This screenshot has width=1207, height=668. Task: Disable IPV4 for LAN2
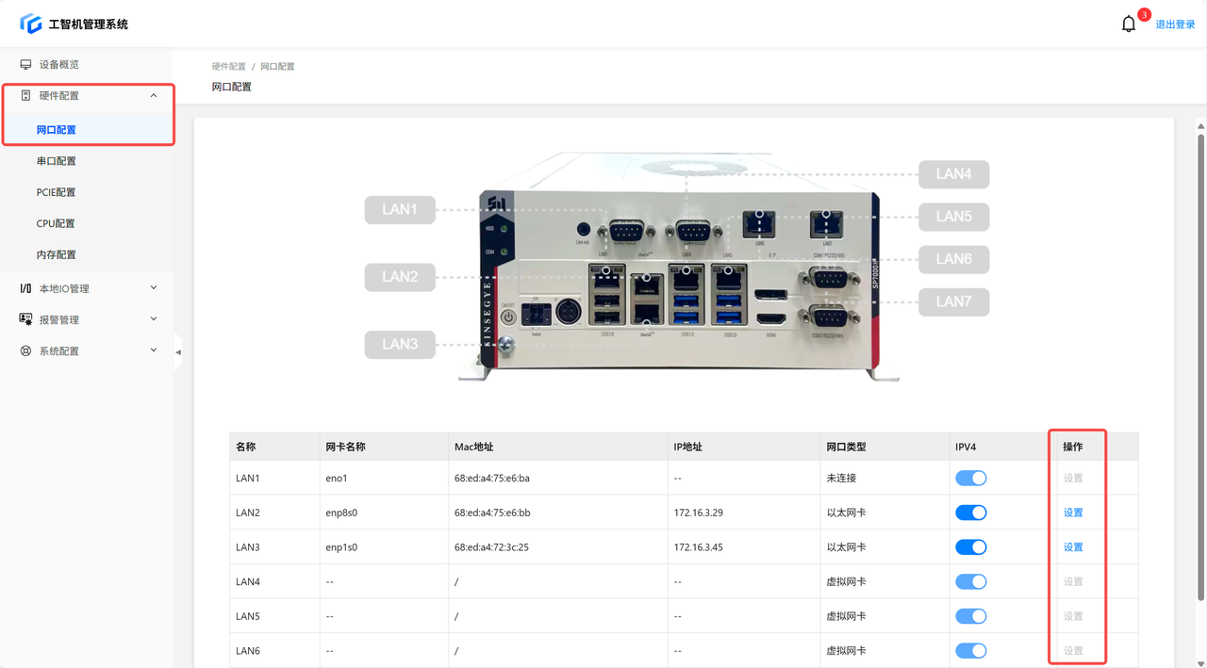click(970, 513)
